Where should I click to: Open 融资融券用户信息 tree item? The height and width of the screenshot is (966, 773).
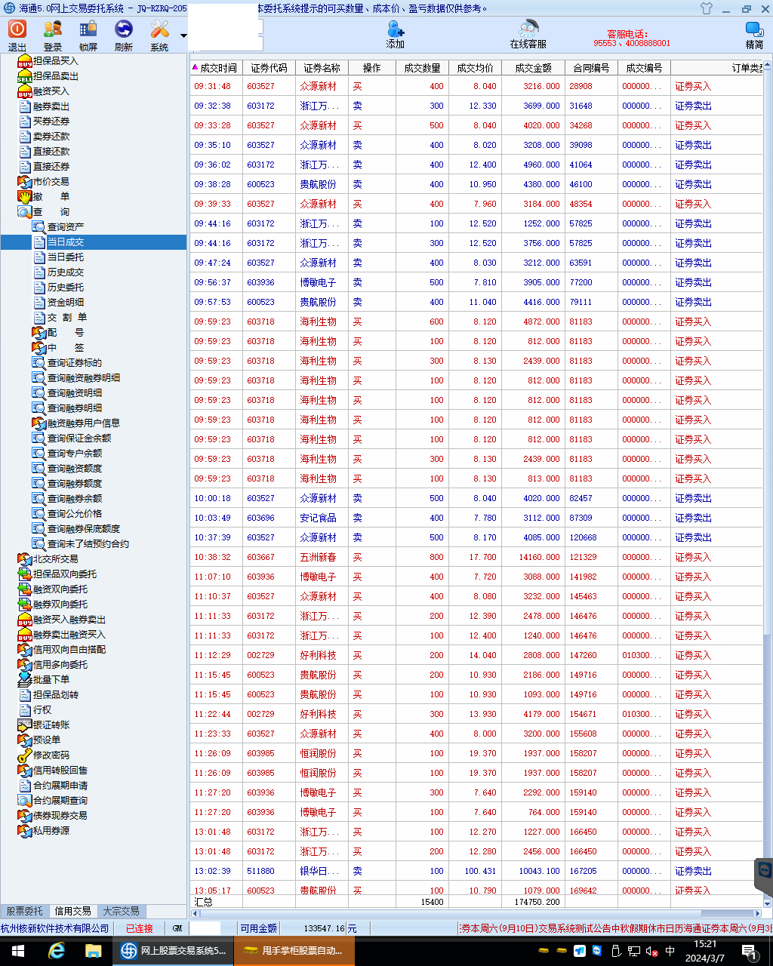(84, 423)
